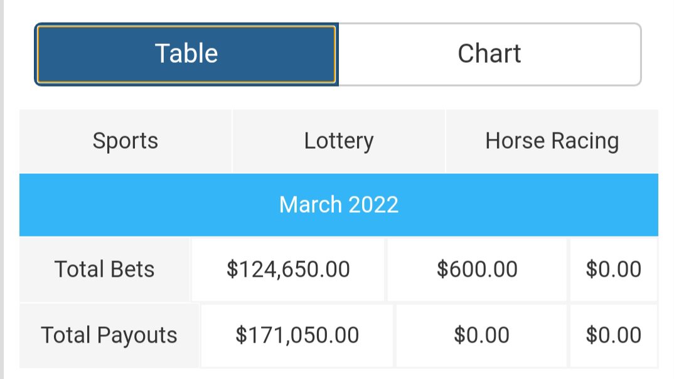
Task: Select the Horse Racing column header
Action: point(552,141)
